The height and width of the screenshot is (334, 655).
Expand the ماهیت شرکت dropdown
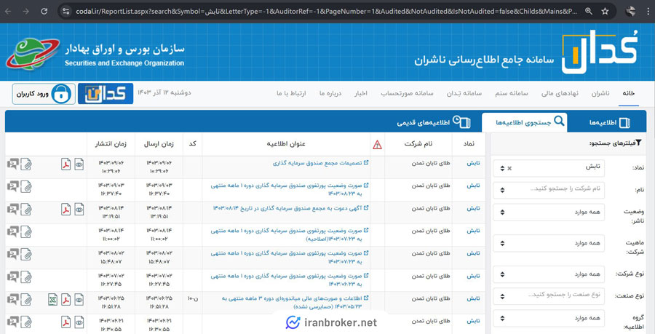549,243
